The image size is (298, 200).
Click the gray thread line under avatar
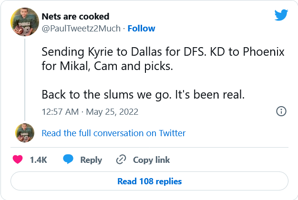(25, 76)
